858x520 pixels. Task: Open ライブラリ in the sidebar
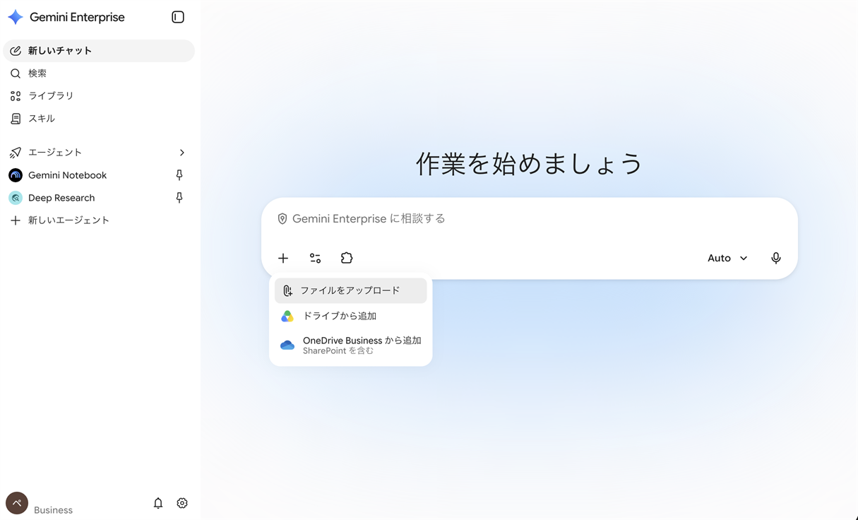[x=99, y=96]
